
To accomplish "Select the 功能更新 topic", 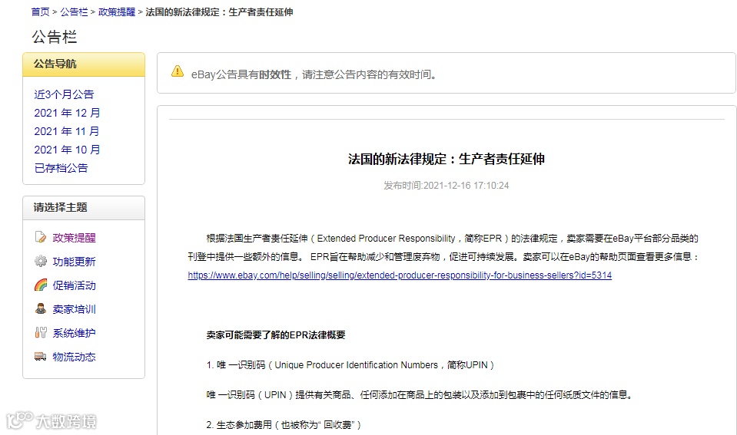I will [75, 262].
